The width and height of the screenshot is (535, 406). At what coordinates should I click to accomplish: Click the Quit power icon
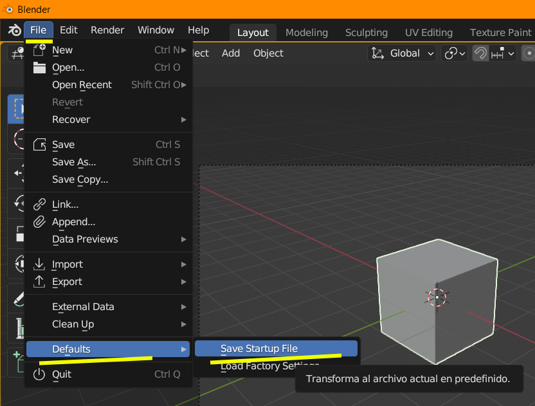[39, 374]
